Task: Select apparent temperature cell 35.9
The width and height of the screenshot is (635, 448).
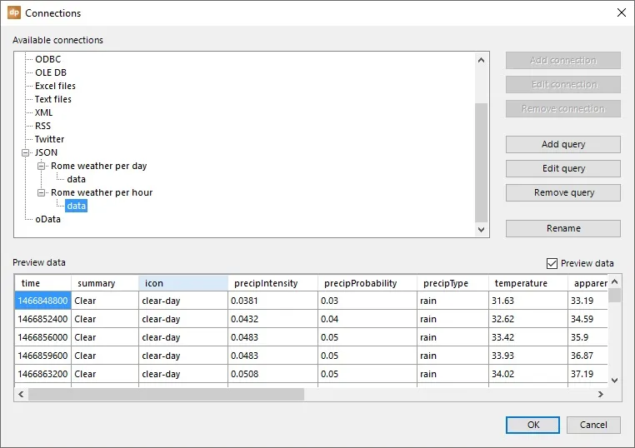Action: tap(587, 337)
